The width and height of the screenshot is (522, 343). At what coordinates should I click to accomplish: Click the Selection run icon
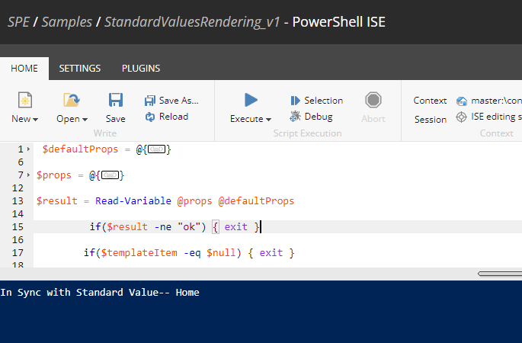coord(295,101)
